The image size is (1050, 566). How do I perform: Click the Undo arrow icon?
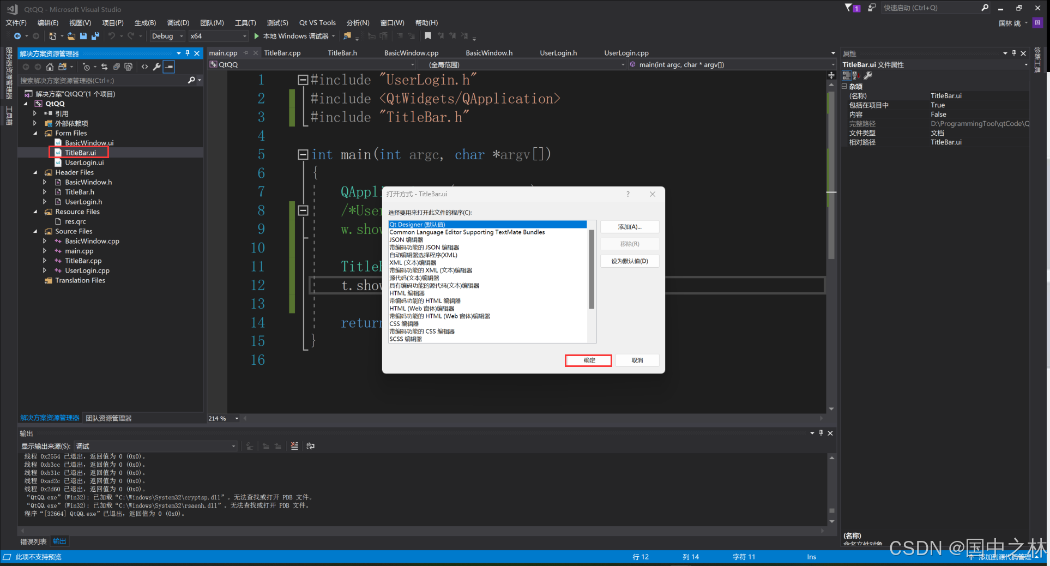tap(112, 36)
